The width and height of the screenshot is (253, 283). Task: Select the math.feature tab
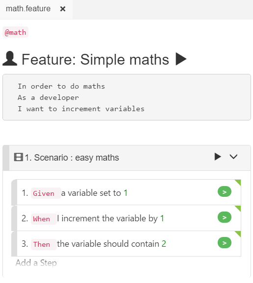[x=28, y=9]
